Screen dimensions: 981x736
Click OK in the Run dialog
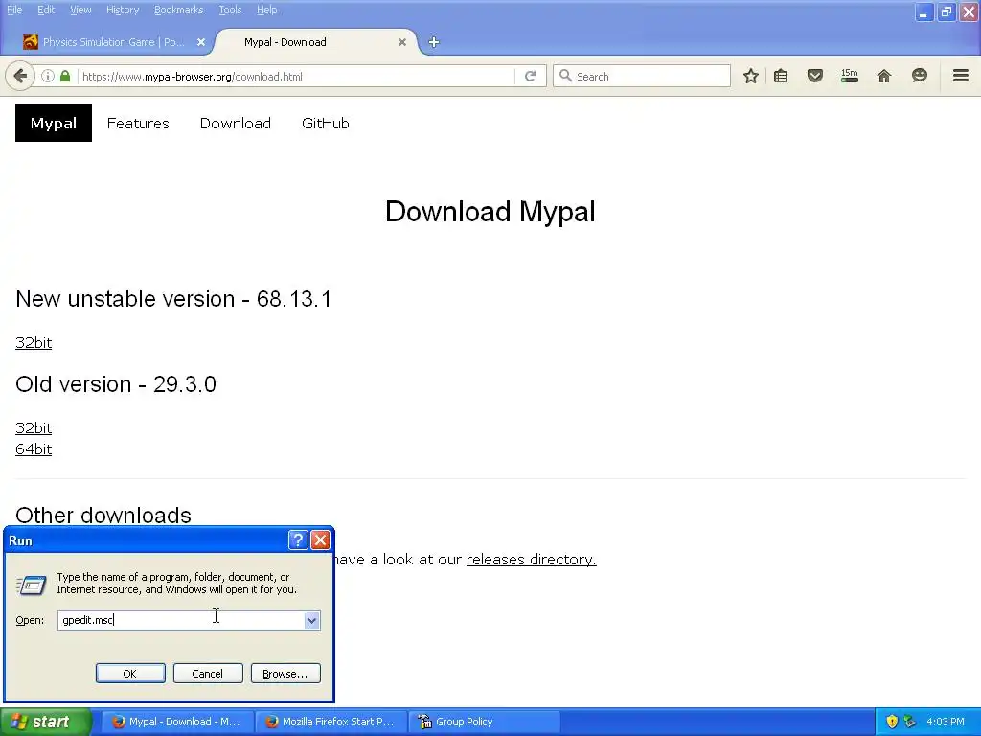(130, 674)
